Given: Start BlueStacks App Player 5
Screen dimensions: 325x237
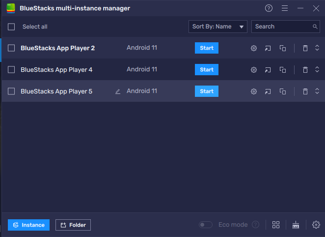Looking at the screenshot, I should pos(207,91).
